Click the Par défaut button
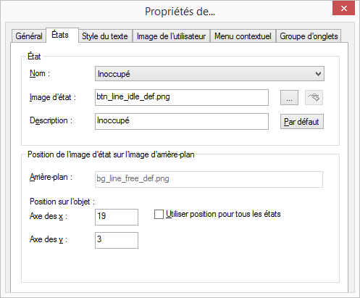Image resolution: width=360 pixels, height=298 pixels. [x=302, y=122]
